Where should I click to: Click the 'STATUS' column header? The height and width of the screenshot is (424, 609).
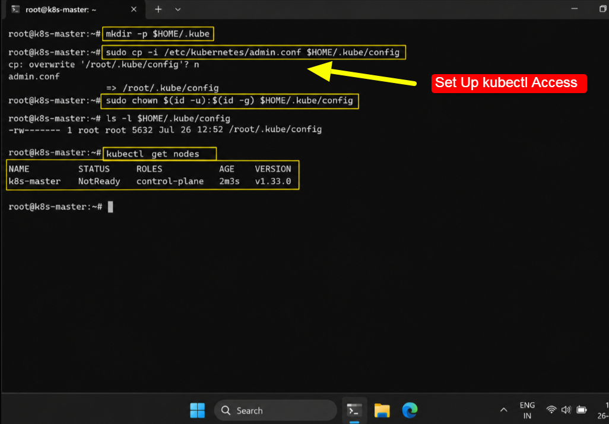coord(94,169)
